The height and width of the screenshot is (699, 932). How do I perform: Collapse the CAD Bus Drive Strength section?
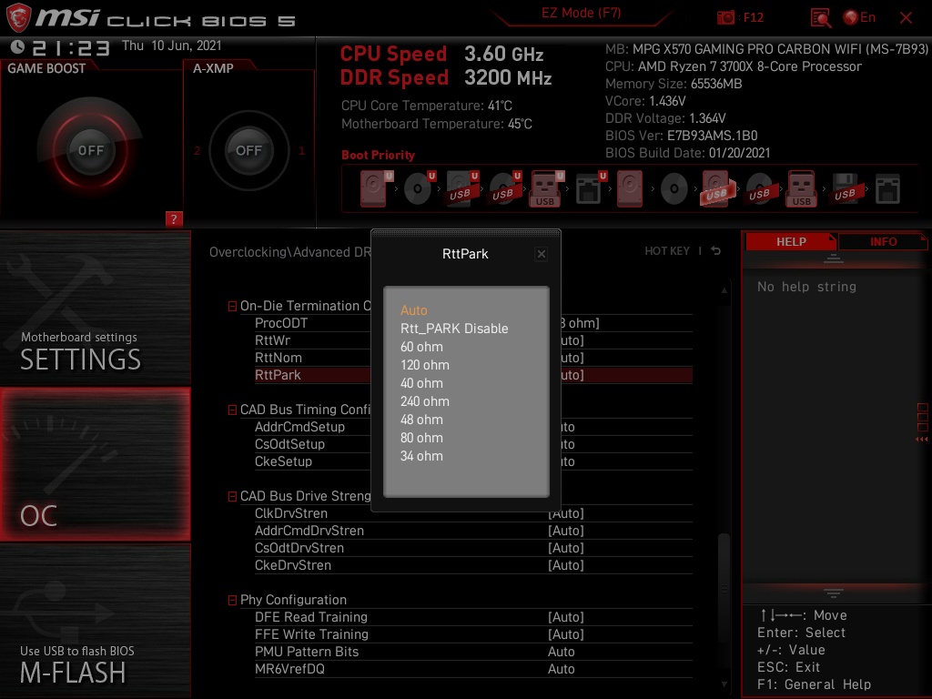(232, 496)
